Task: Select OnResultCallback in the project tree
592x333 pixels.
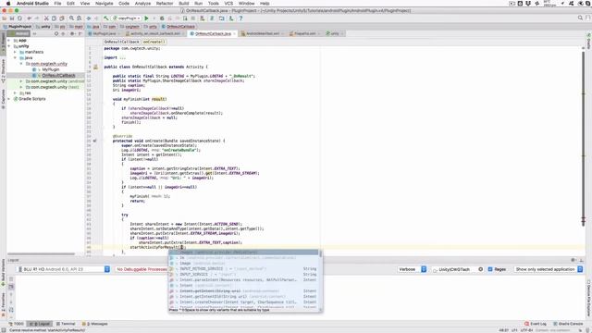Action: coord(58,76)
